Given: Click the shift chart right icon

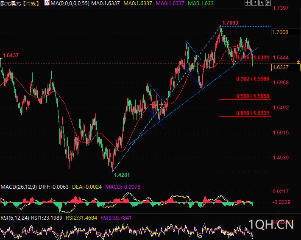Looking at the screenshot, I should 261,3.
